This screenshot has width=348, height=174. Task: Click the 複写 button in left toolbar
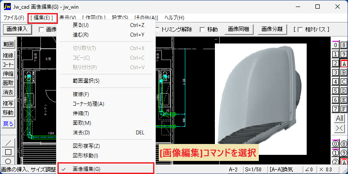[8, 103]
